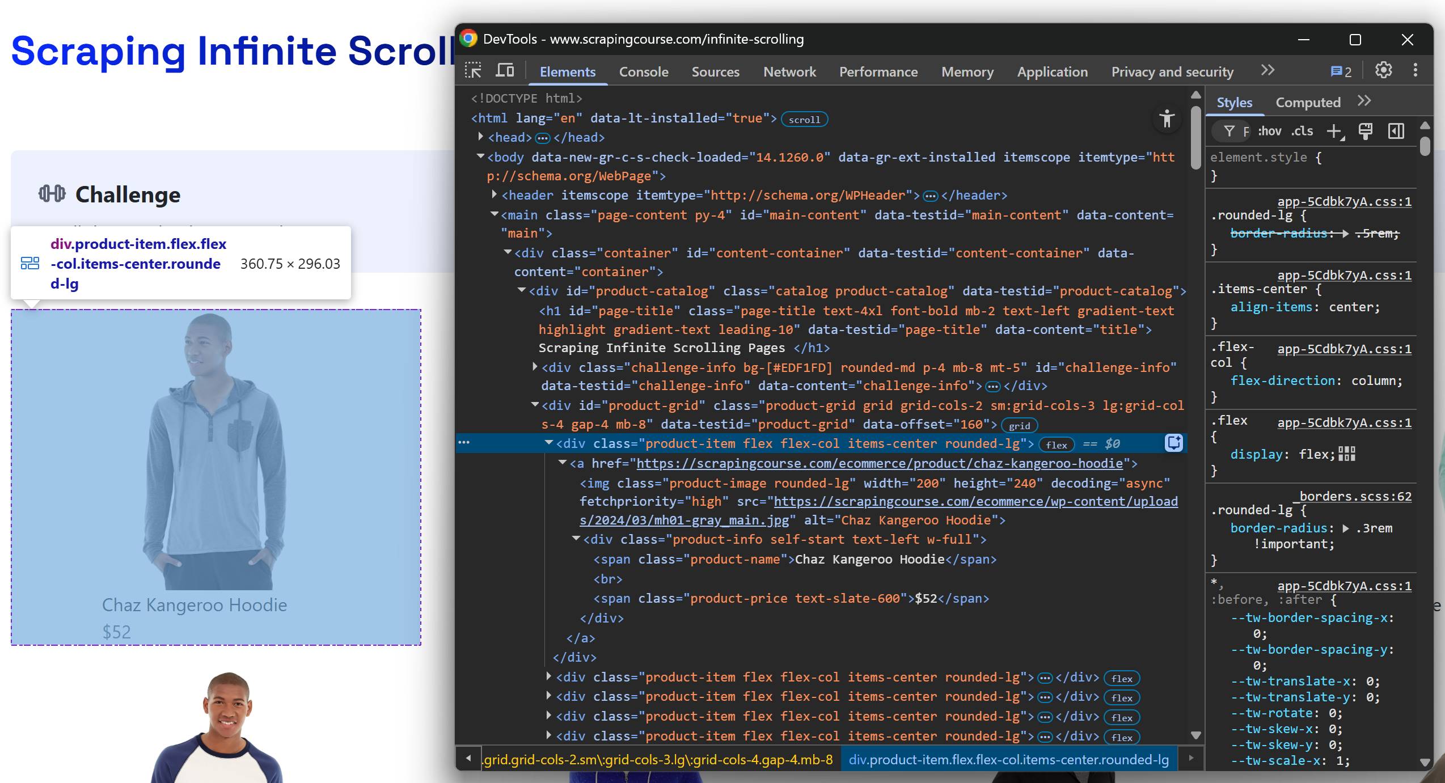Open the chaz-kangeroo-hoodie href link
1445x783 pixels.
tap(880, 464)
